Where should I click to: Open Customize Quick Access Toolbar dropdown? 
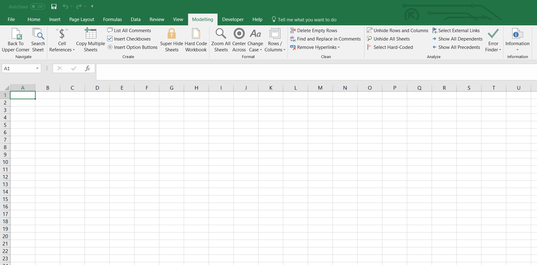tap(92, 6)
